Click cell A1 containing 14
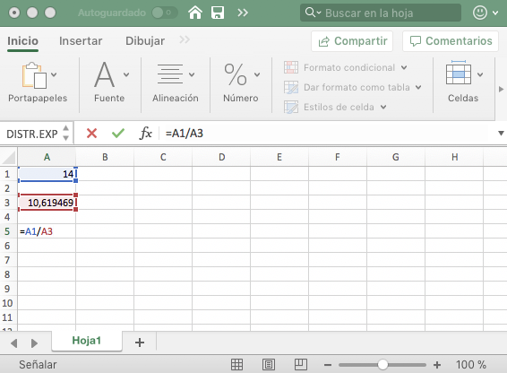The height and width of the screenshot is (373, 507). pyautogui.click(x=47, y=174)
